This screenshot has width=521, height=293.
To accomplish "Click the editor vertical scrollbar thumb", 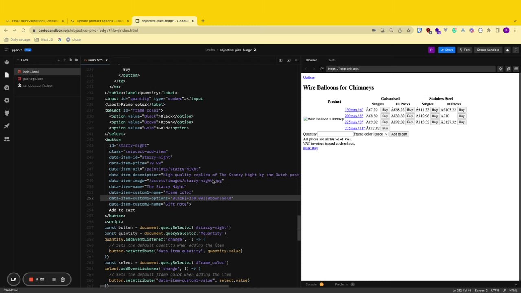I will point(299,227).
